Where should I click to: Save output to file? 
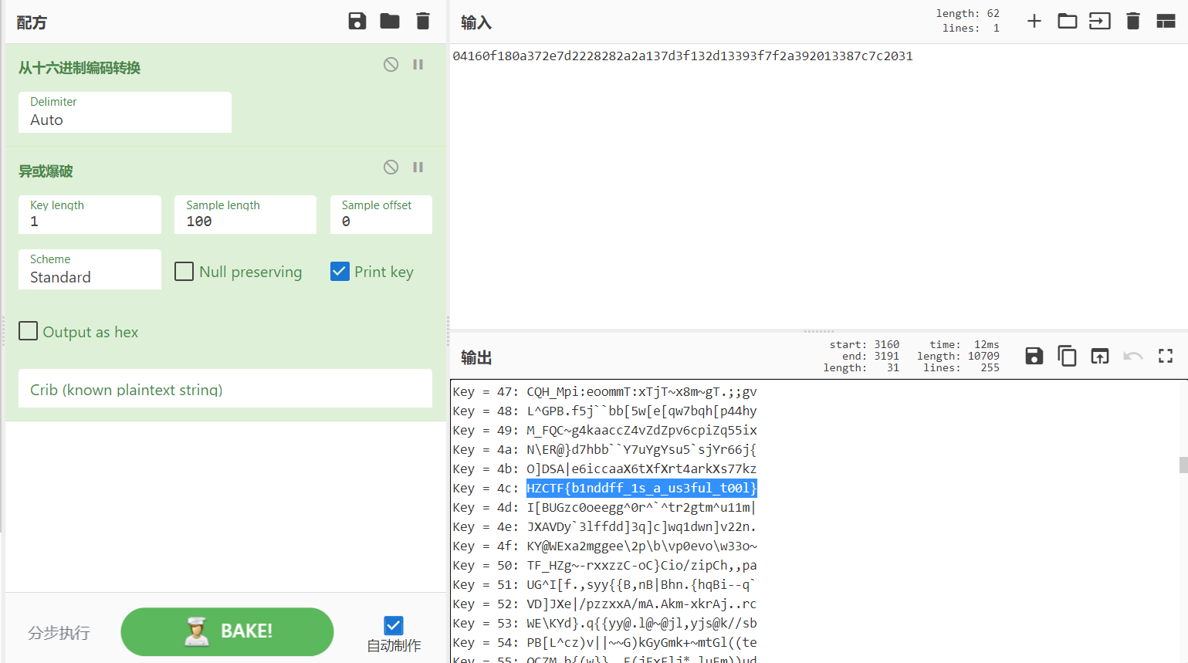[x=1034, y=356]
